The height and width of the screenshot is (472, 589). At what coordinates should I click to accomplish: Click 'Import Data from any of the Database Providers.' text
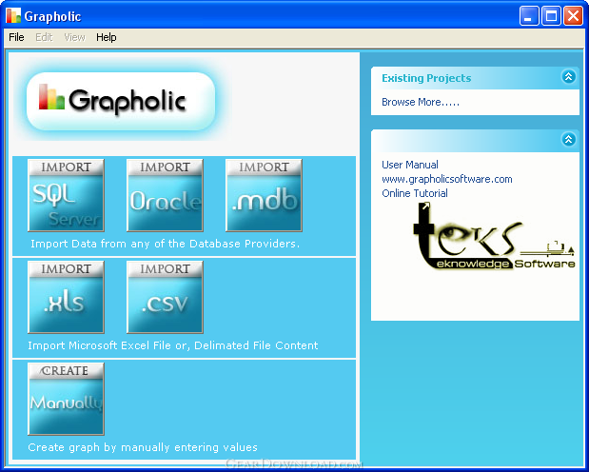click(166, 244)
